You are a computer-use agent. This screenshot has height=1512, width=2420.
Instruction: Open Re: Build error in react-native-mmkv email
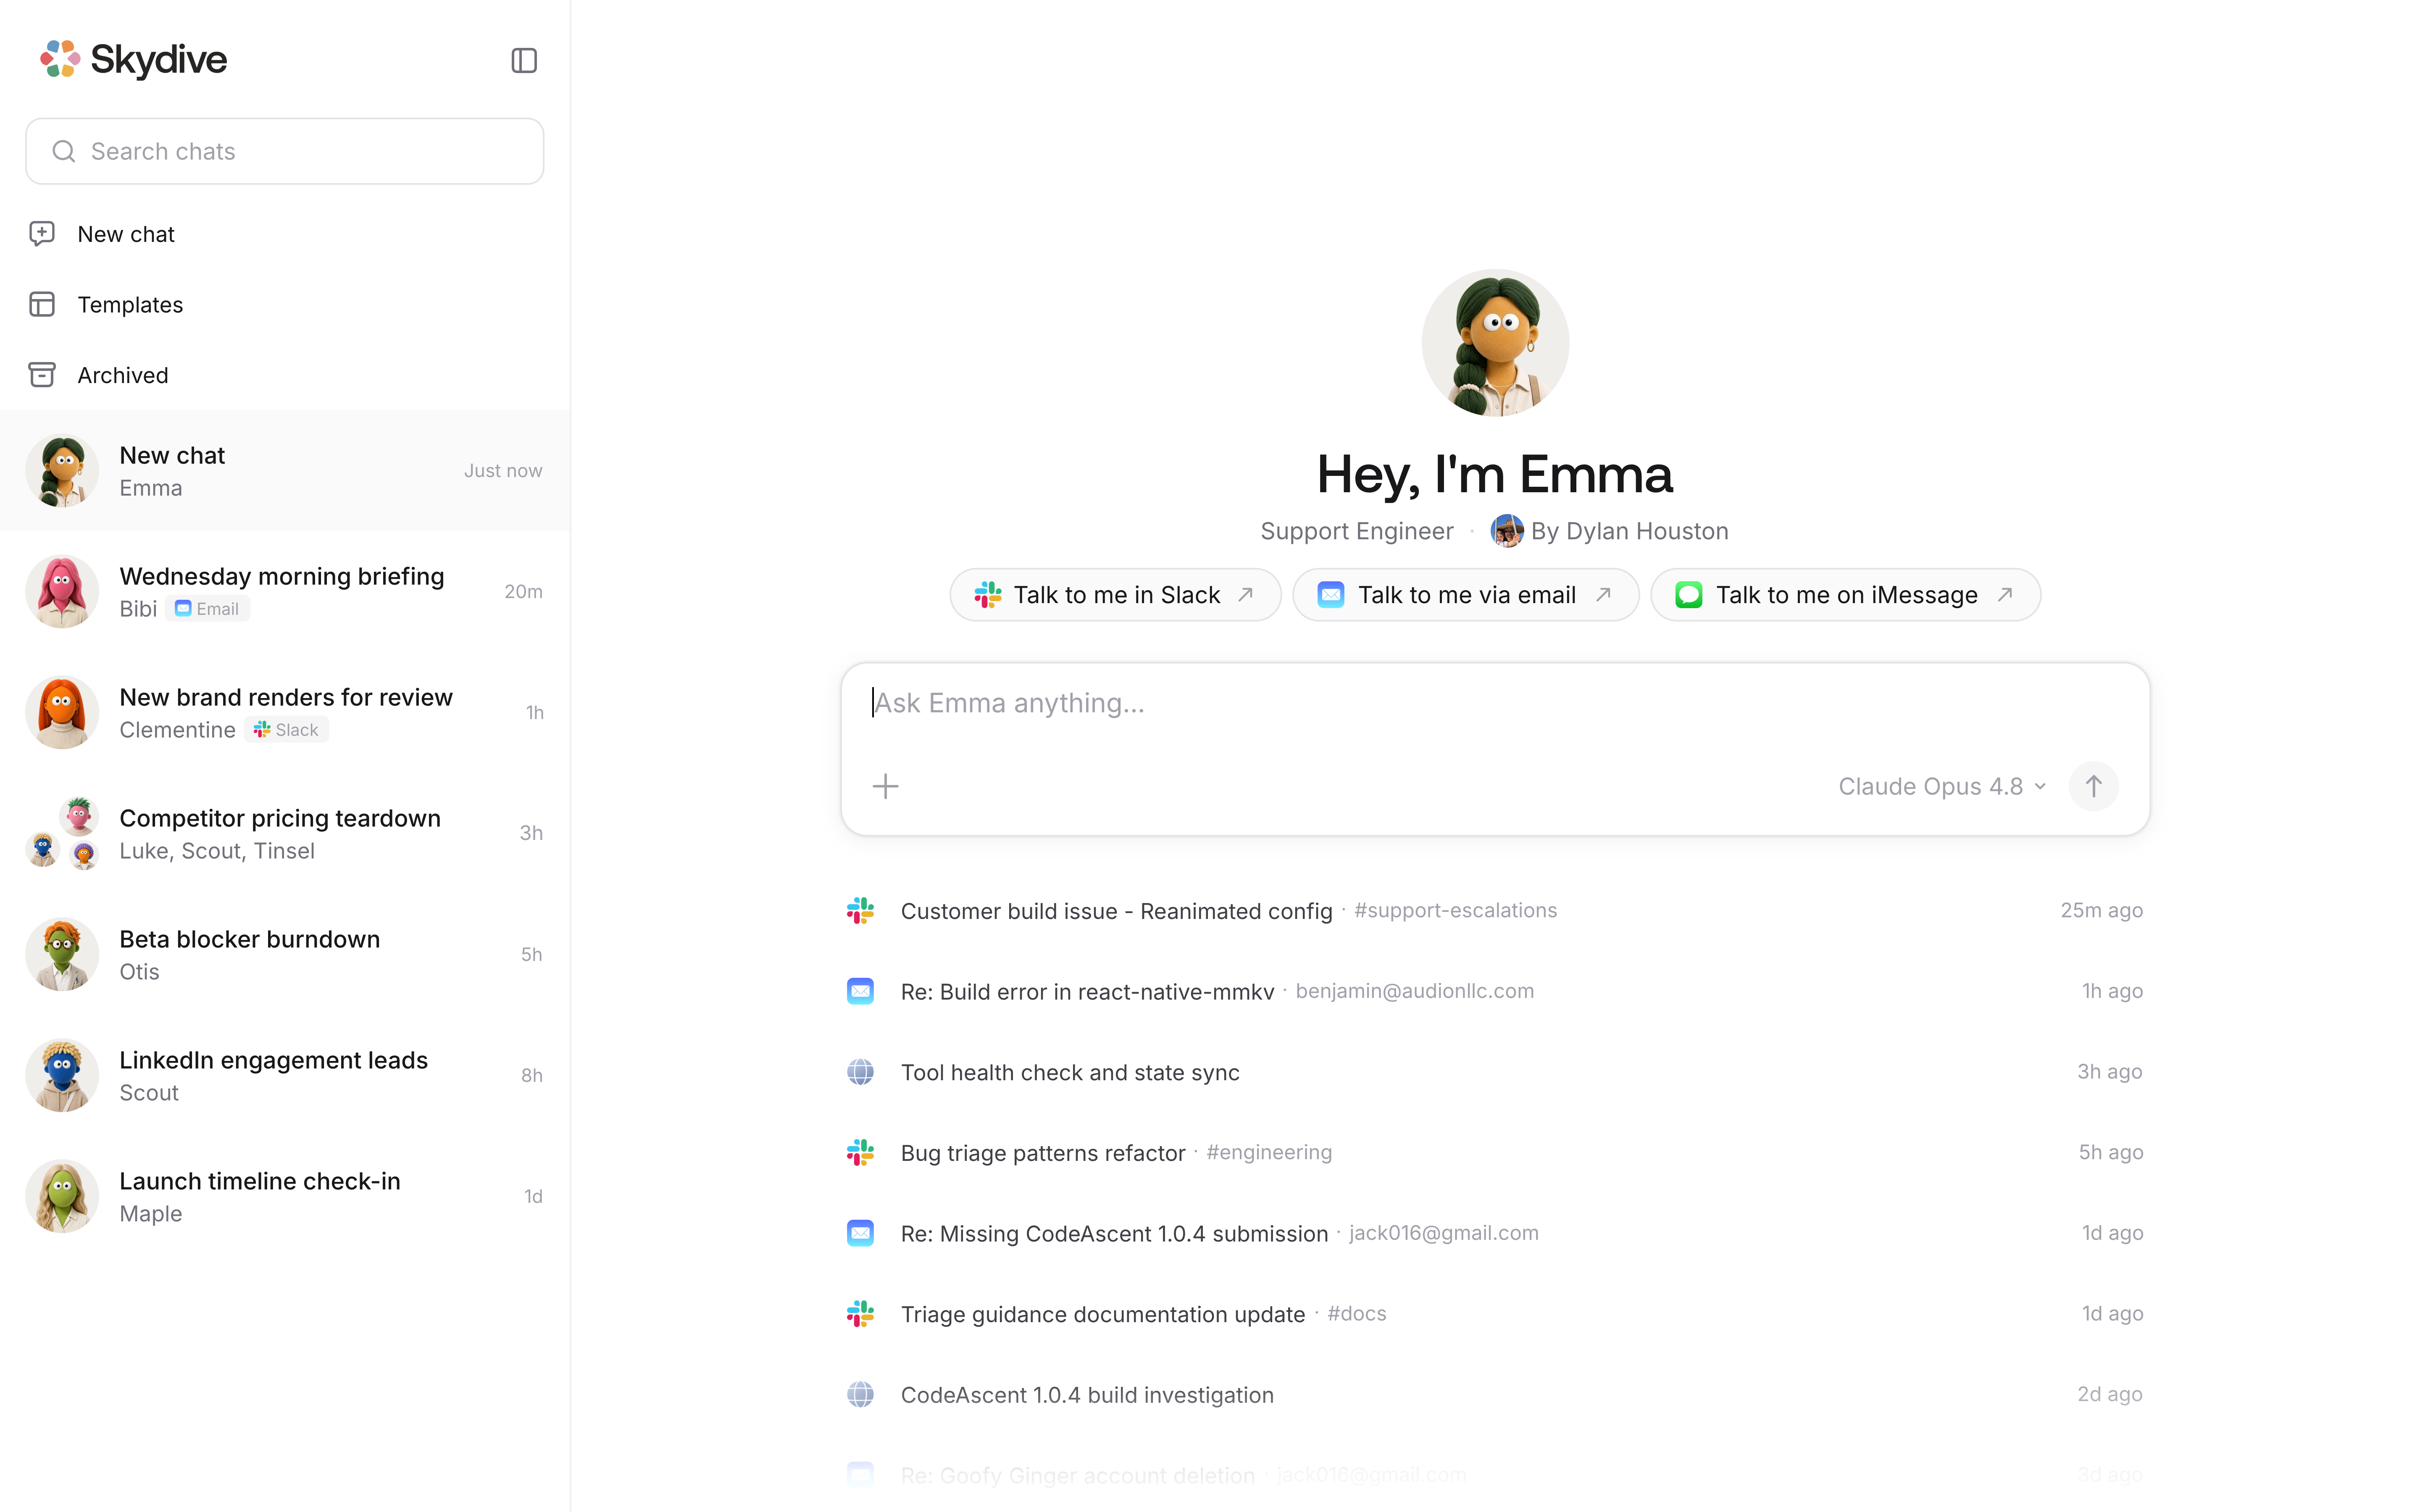[1495, 991]
